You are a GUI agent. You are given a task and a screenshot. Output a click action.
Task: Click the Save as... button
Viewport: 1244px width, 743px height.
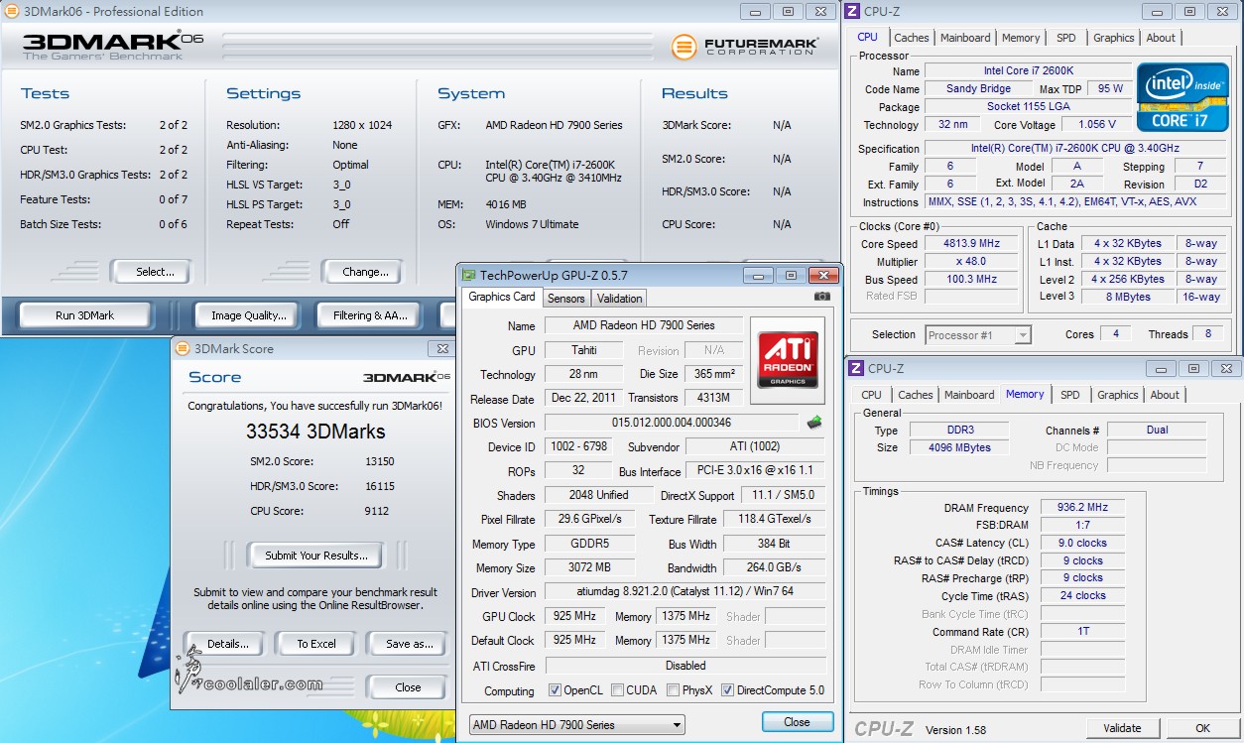click(410, 644)
